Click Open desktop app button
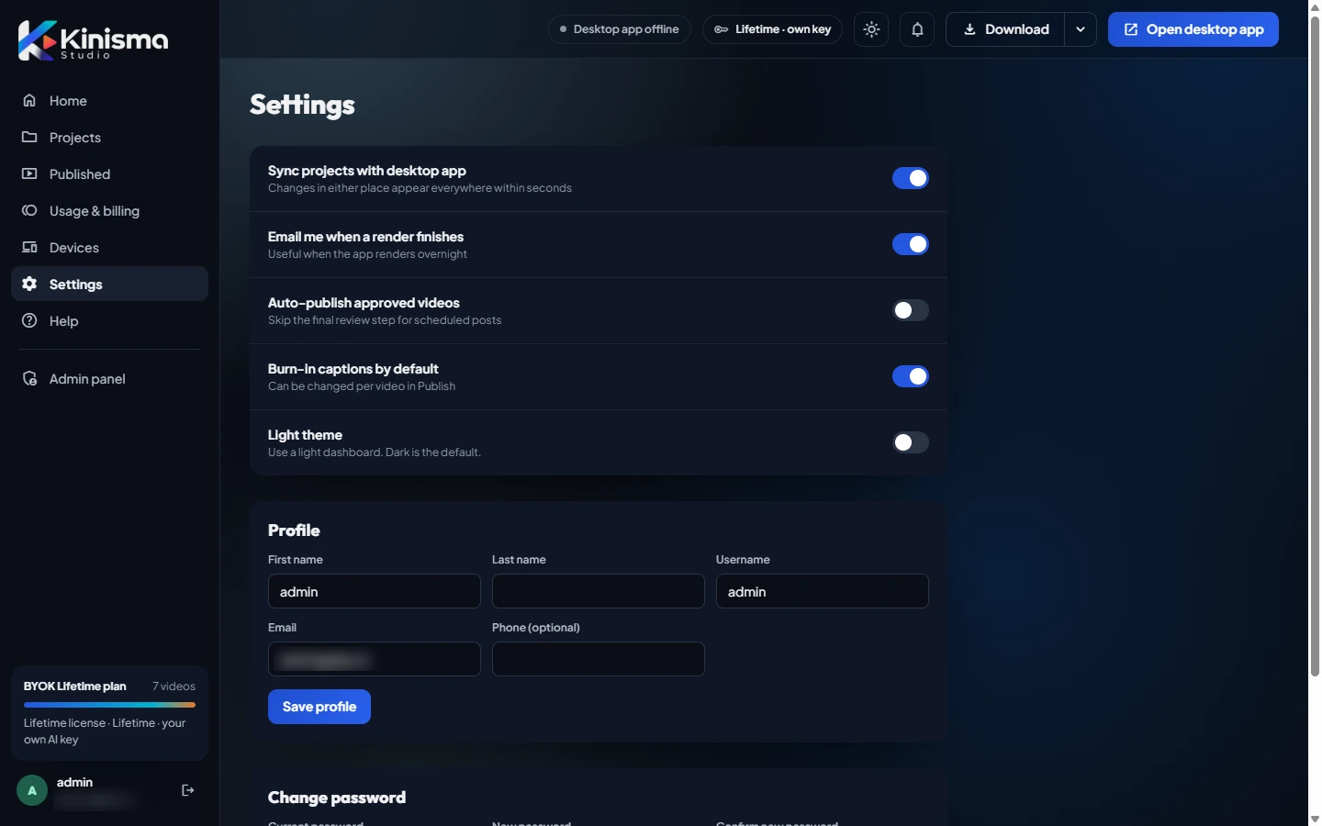Viewport: 1322px width, 826px height. [x=1193, y=29]
